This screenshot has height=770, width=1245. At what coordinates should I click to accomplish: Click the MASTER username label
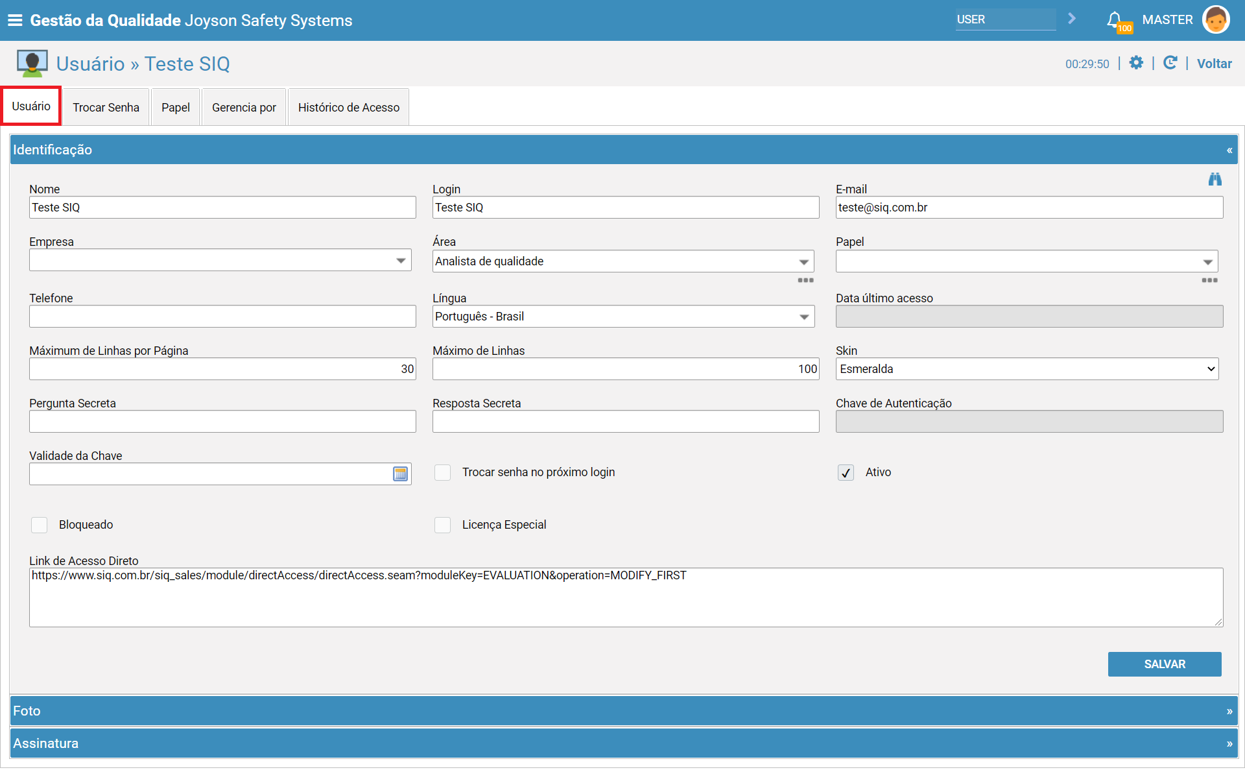[1167, 19]
